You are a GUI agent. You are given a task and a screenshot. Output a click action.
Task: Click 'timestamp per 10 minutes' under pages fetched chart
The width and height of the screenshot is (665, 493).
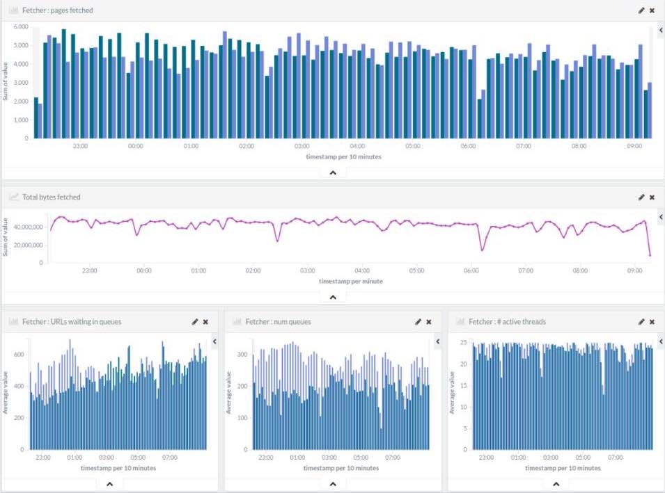tap(343, 156)
